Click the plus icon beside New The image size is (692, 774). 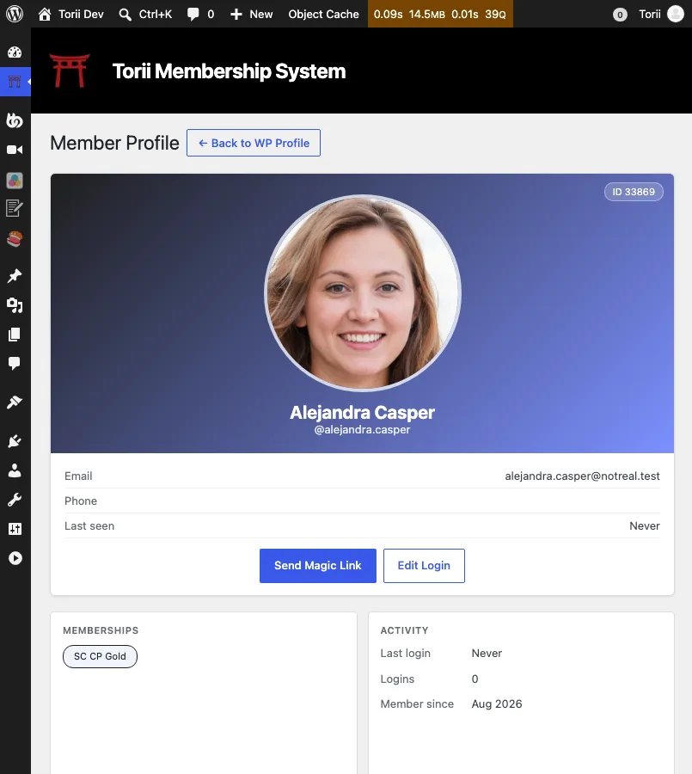coord(236,15)
